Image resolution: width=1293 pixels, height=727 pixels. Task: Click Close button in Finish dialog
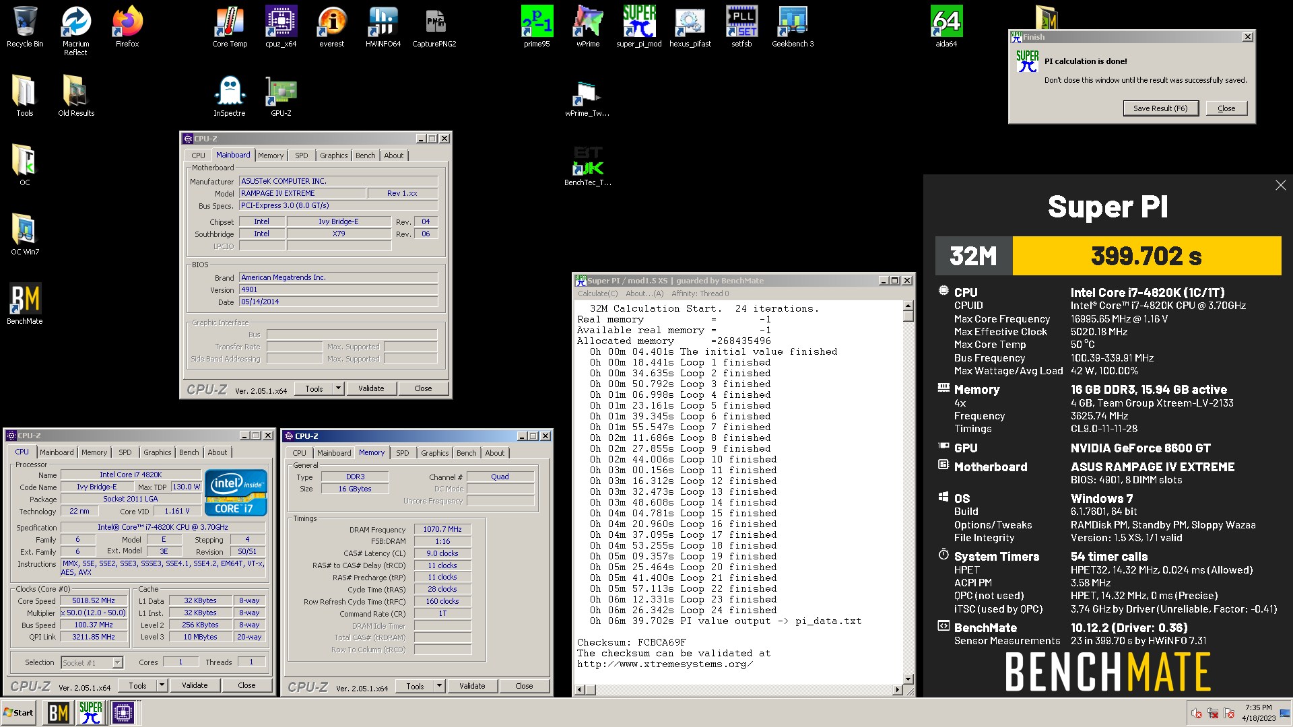(x=1226, y=108)
